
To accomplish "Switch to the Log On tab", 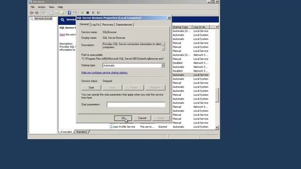I will click(95, 25).
